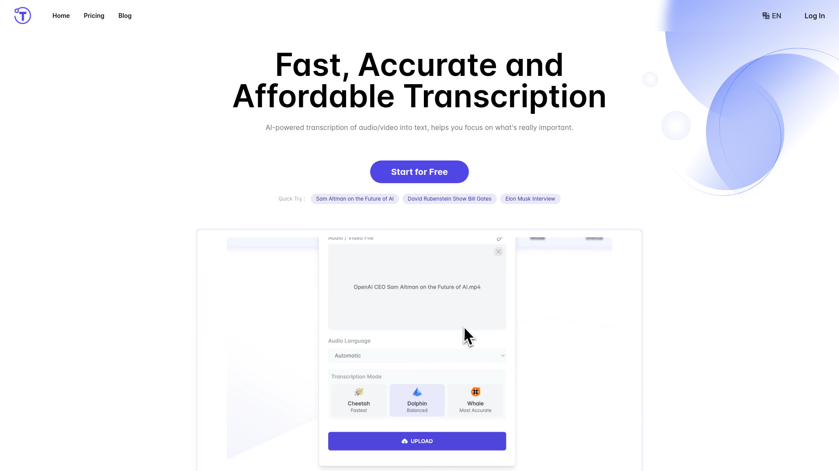This screenshot has height=471, width=839.
Task: Select the Whale most accurate transcription mode
Action: (475, 399)
